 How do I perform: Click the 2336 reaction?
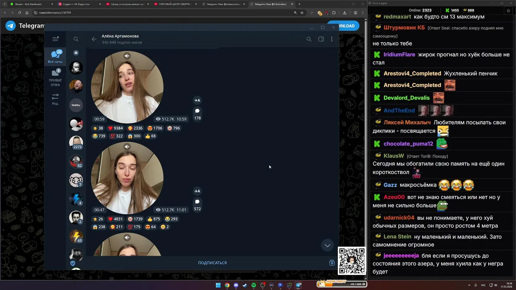coord(135,128)
